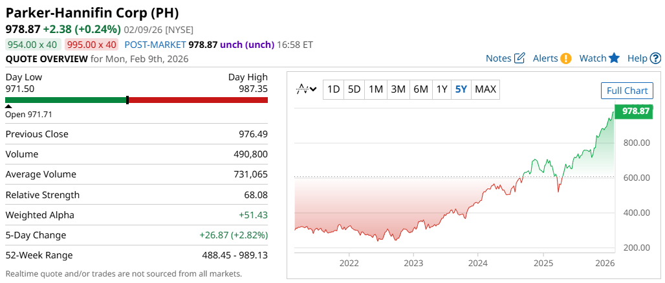Select the 5Y chart period
The image size is (665, 283).
pyautogui.click(x=461, y=89)
